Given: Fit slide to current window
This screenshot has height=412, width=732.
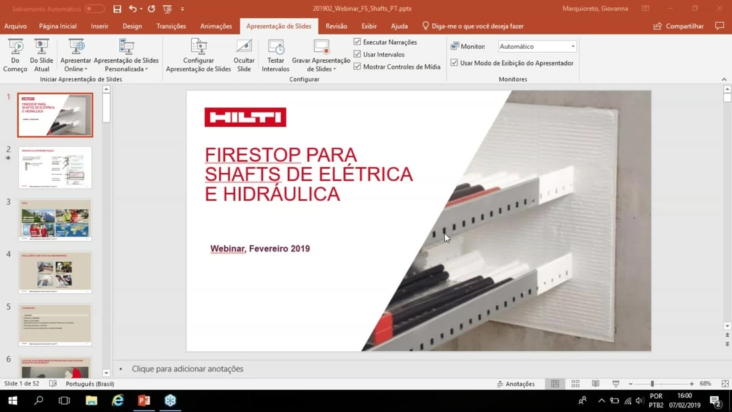Looking at the screenshot, I should pos(725,383).
